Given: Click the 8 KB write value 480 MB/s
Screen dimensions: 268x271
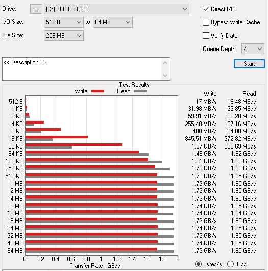Looking at the screenshot, I should coord(205,131).
